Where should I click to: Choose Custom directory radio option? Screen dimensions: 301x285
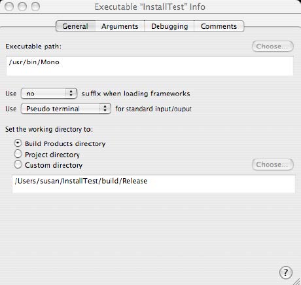[18, 164]
